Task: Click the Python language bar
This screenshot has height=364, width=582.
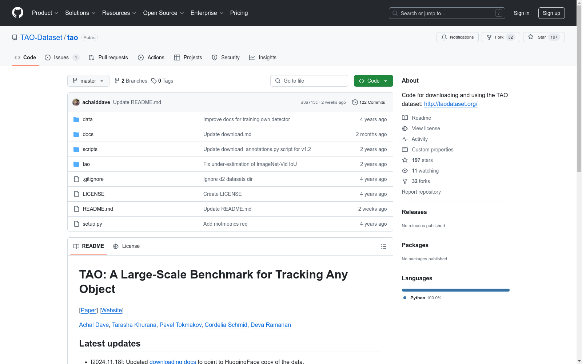Action: coord(456,290)
